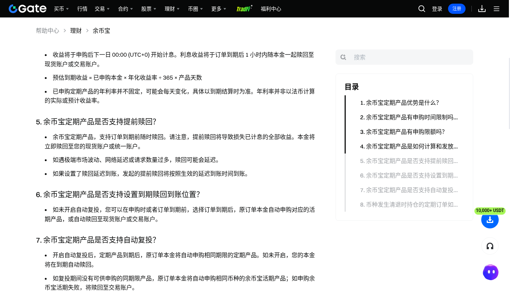The width and height of the screenshot is (510, 291).
Task: Open the 行情 menu item
Action: (x=82, y=9)
